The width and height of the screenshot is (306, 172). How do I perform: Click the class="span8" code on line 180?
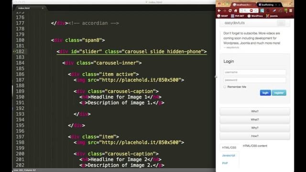tap(84, 40)
